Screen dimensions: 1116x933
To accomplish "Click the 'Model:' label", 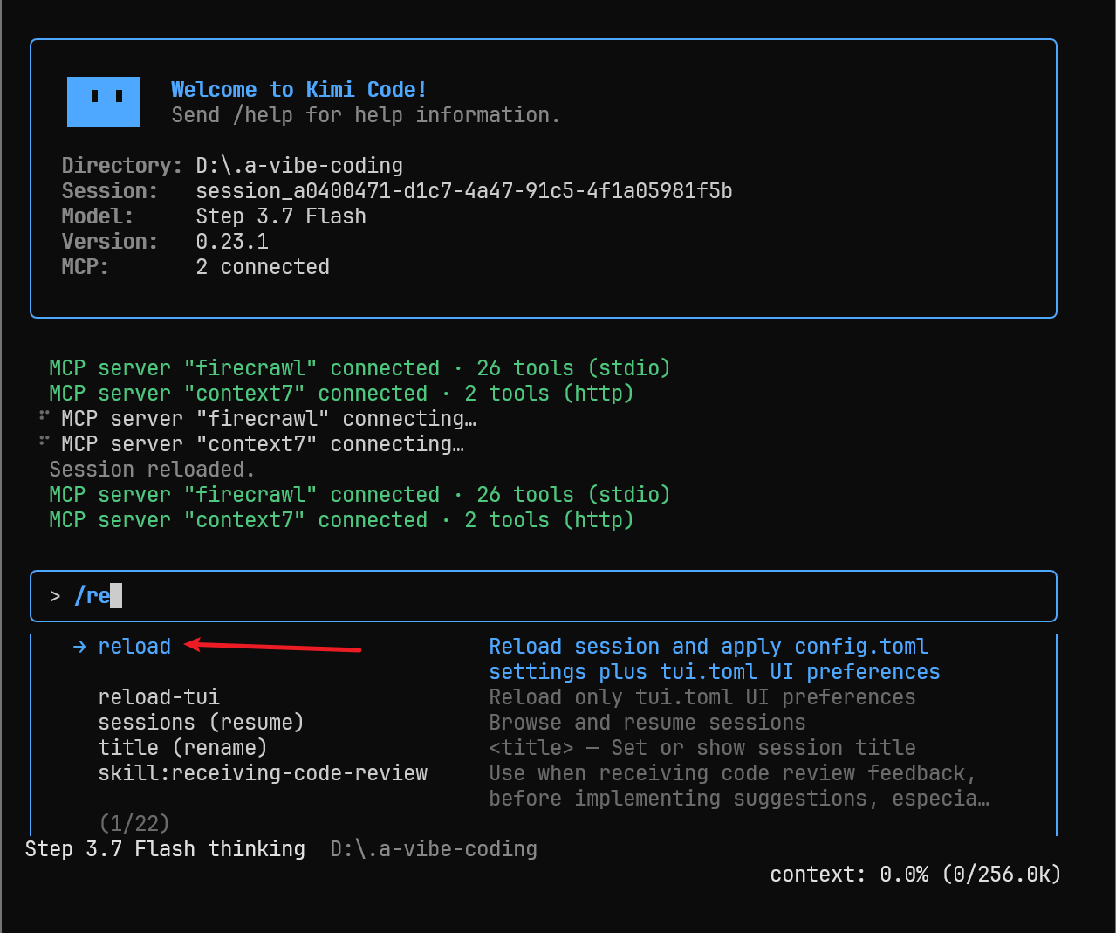I will 98,216.
